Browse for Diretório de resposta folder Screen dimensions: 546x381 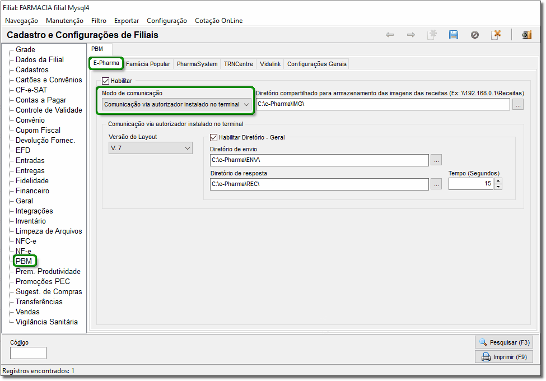click(x=436, y=184)
